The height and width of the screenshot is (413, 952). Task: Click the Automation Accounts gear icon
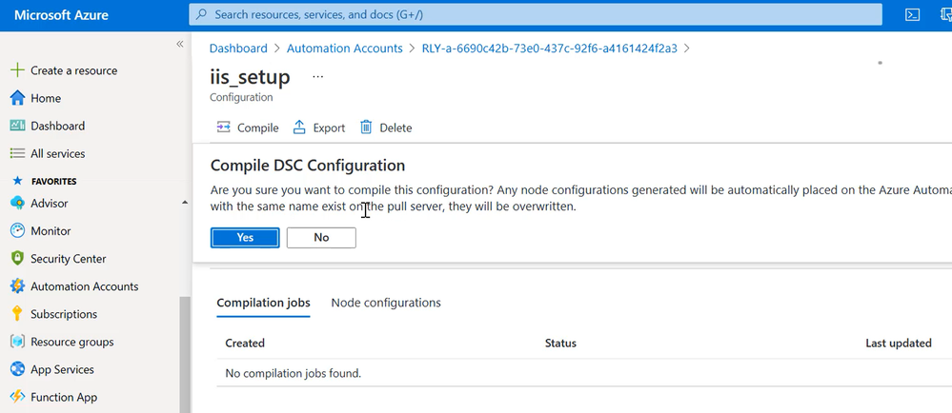[17, 286]
